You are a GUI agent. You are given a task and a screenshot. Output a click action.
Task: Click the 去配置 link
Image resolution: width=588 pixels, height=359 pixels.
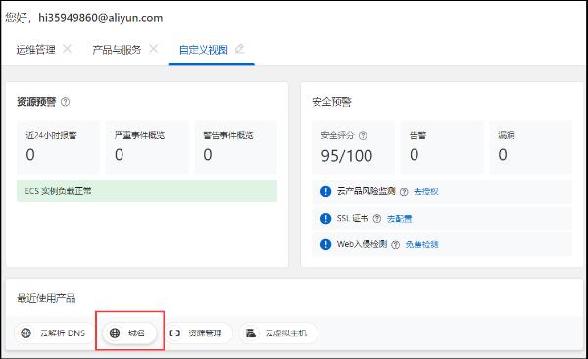pyautogui.click(x=400, y=218)
